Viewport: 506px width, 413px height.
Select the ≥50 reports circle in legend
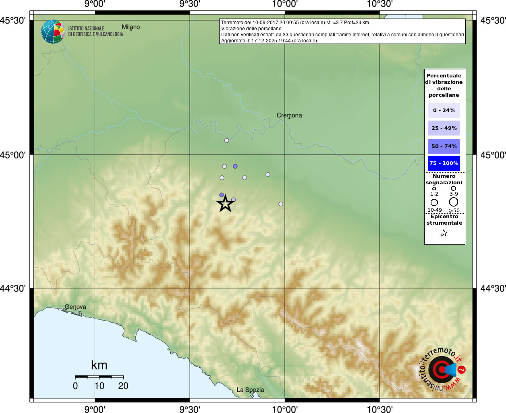[454, 202]
